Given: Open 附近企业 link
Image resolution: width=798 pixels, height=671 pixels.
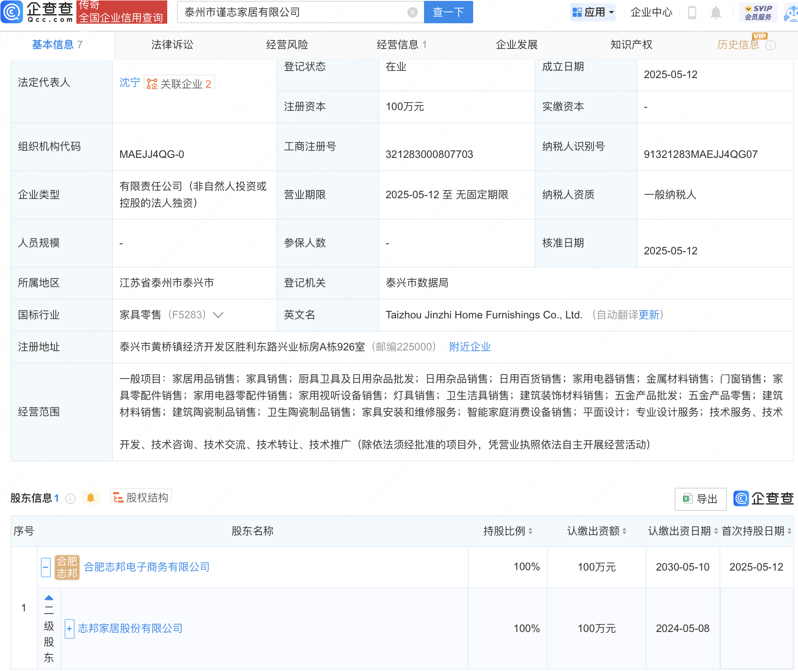Looking at the screenshot, I should [x=470, y=347].
